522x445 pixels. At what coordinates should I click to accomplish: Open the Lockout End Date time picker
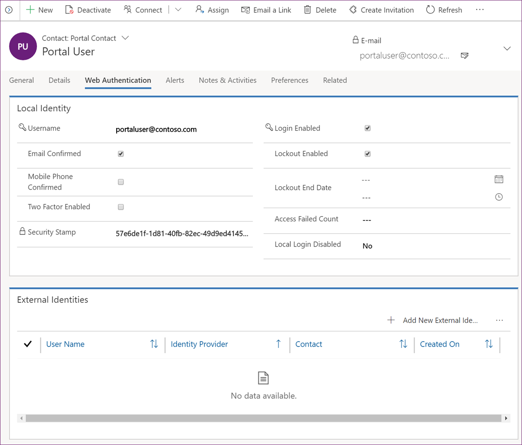(499, 197)
